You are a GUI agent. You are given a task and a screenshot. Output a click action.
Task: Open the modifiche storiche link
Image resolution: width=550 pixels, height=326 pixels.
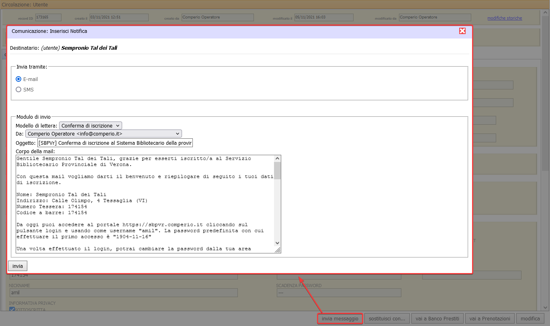click(x=505, y=18)
